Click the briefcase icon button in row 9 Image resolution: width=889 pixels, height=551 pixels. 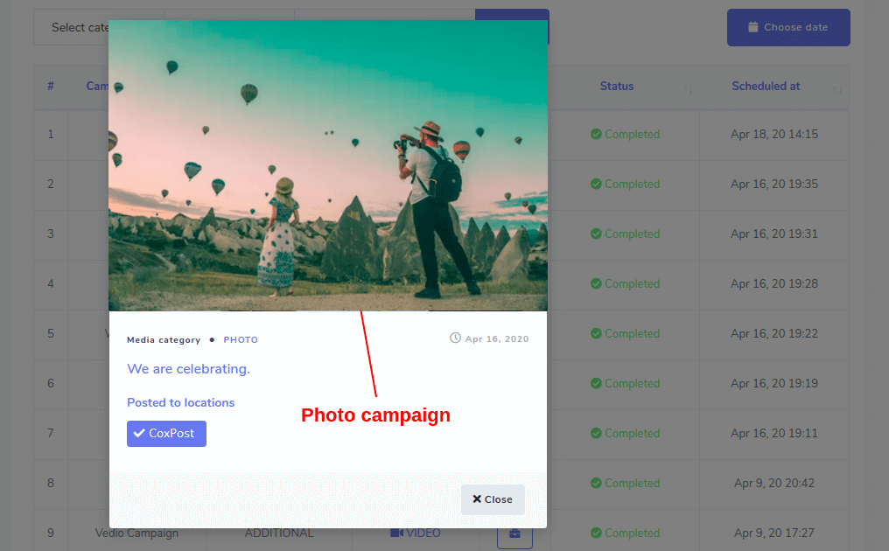coord(514,534)
